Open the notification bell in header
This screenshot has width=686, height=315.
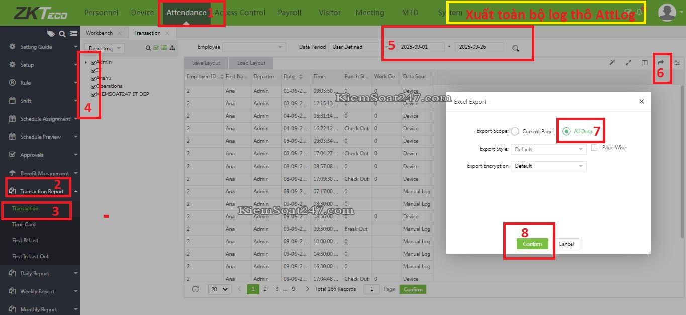[x=639, y=12]
